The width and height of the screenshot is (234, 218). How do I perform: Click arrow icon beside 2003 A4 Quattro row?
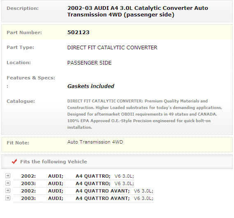(8, 183)
